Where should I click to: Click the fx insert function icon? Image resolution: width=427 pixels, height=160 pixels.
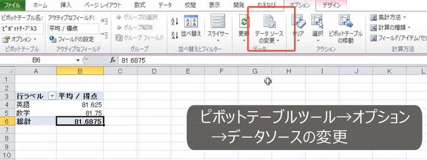[x=113, y=60]
